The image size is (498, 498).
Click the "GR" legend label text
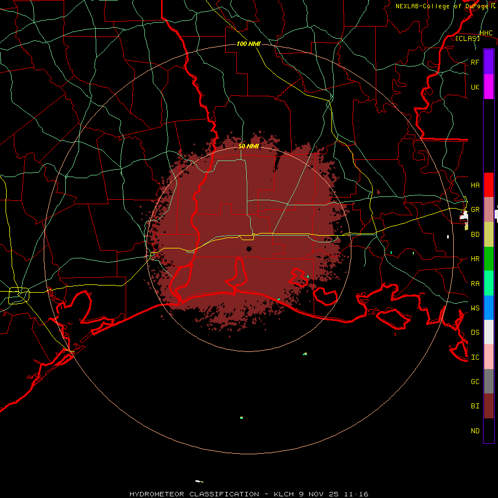pos(475,210)
